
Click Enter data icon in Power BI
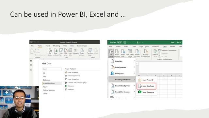[70, 52]
